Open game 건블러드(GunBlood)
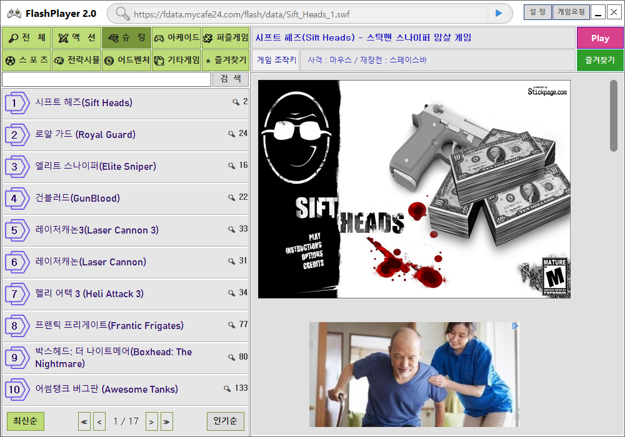Viewport: 625px width, 437px height. (x=126, y=199)
